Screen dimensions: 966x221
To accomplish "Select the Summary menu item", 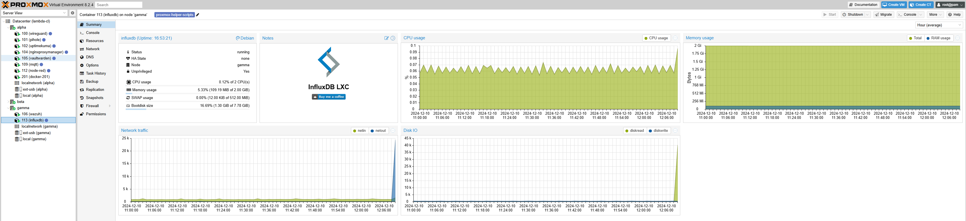I will tap(96, 25).
